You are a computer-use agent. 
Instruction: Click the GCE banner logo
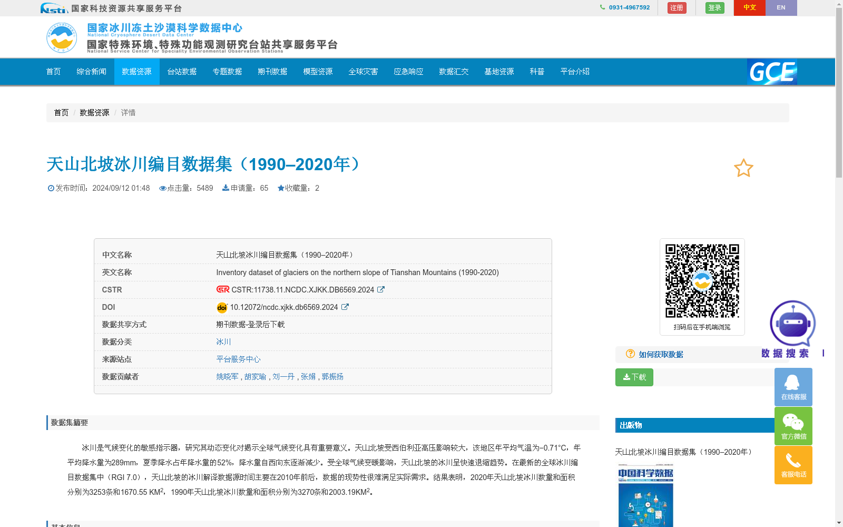click(x=772, y=72)
